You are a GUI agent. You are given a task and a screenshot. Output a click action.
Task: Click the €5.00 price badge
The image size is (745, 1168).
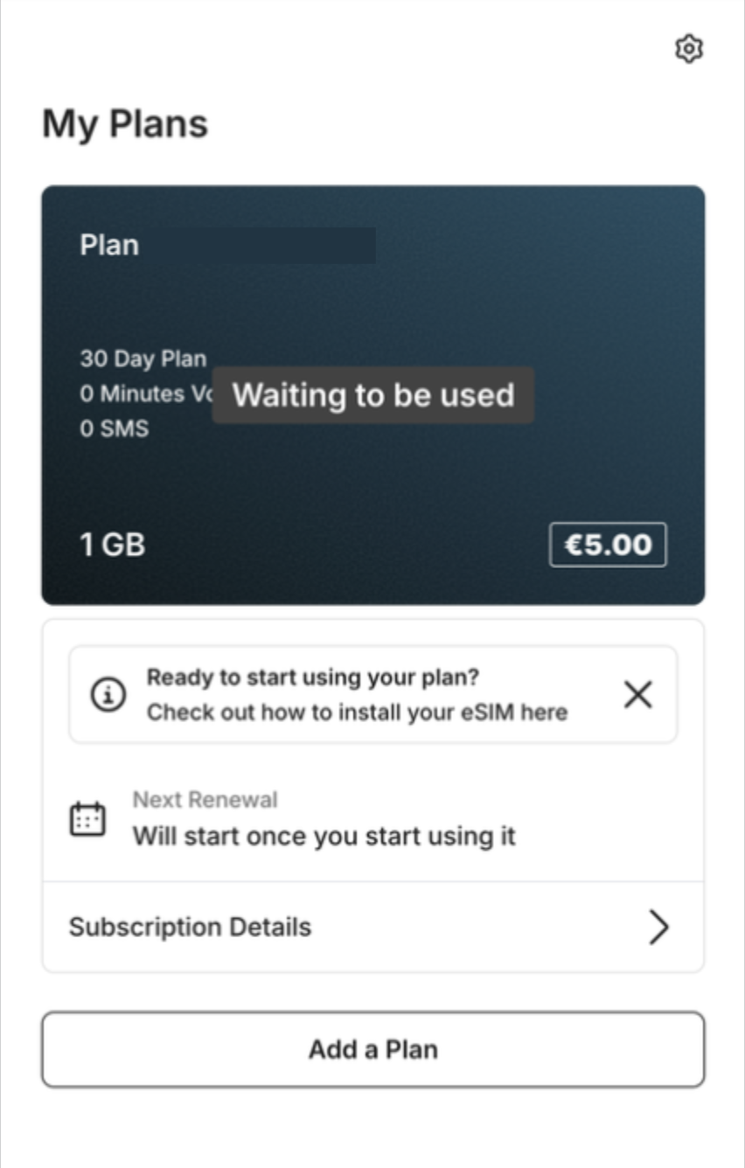[x=608, y=545]
